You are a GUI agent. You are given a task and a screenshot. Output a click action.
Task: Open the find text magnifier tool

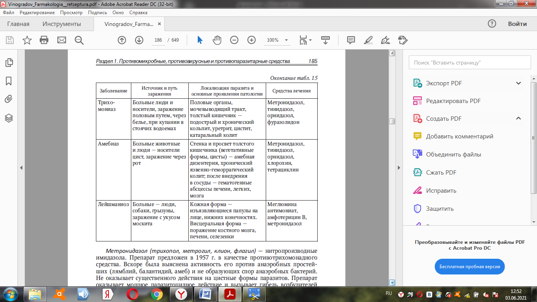pos(79,40)
